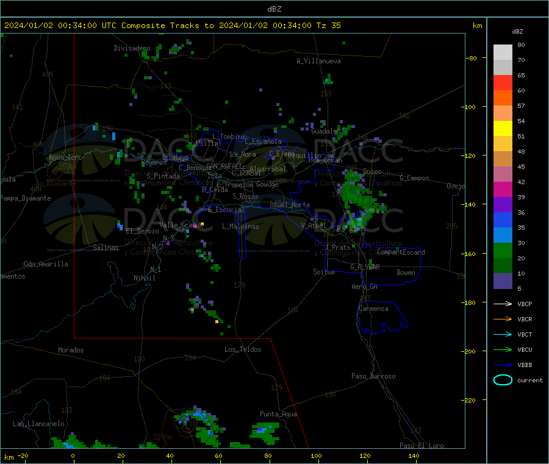Image resolution: width=549 pixels, height=464 pixels.
Task: Click the blue VBBB arrow legend icon
Action: coord(503,365)
